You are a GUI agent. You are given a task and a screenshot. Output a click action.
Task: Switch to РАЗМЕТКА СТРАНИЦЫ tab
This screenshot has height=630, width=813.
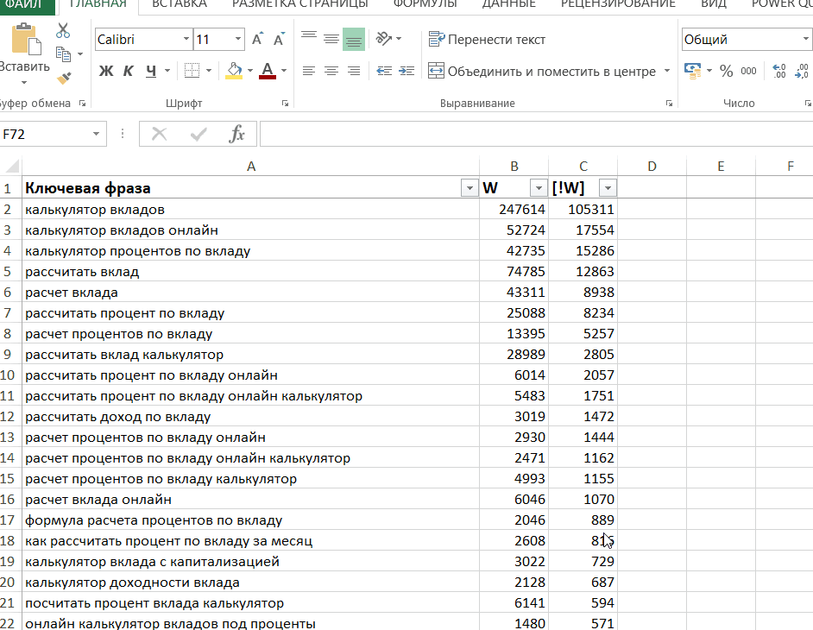[x=299, y=4]
